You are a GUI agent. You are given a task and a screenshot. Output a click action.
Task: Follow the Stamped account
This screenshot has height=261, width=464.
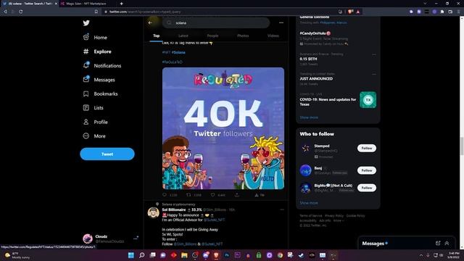(x=367, y=148)
